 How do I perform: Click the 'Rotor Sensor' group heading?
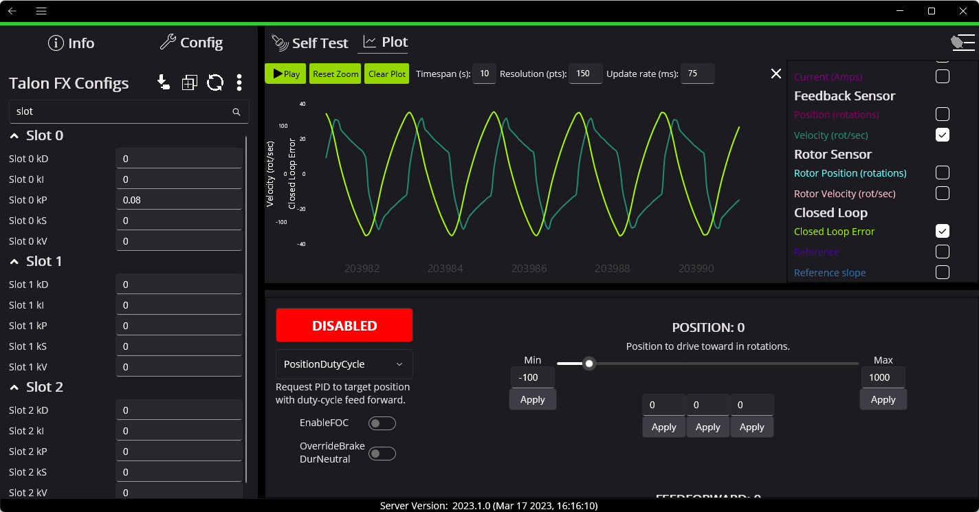833,154
